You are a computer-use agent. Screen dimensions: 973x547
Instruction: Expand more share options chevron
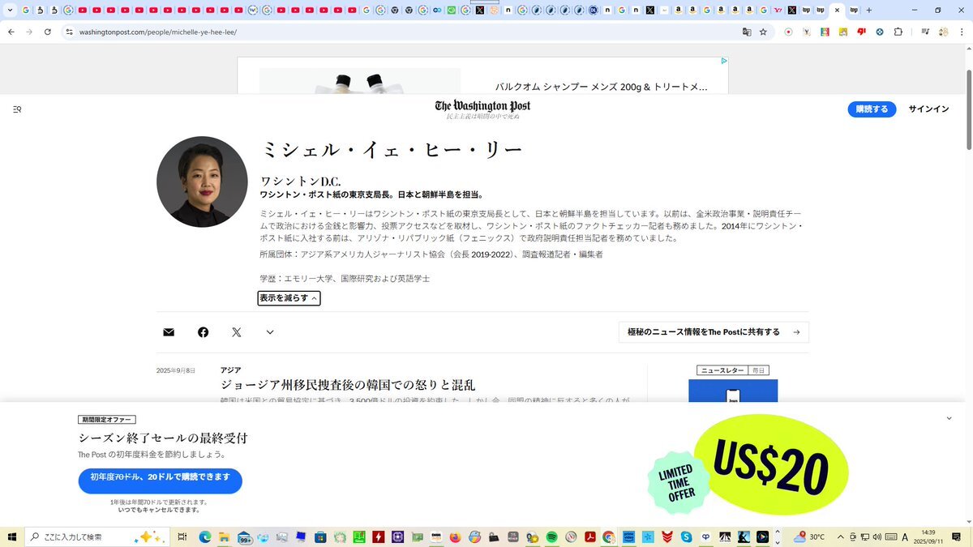coord(270,332)
